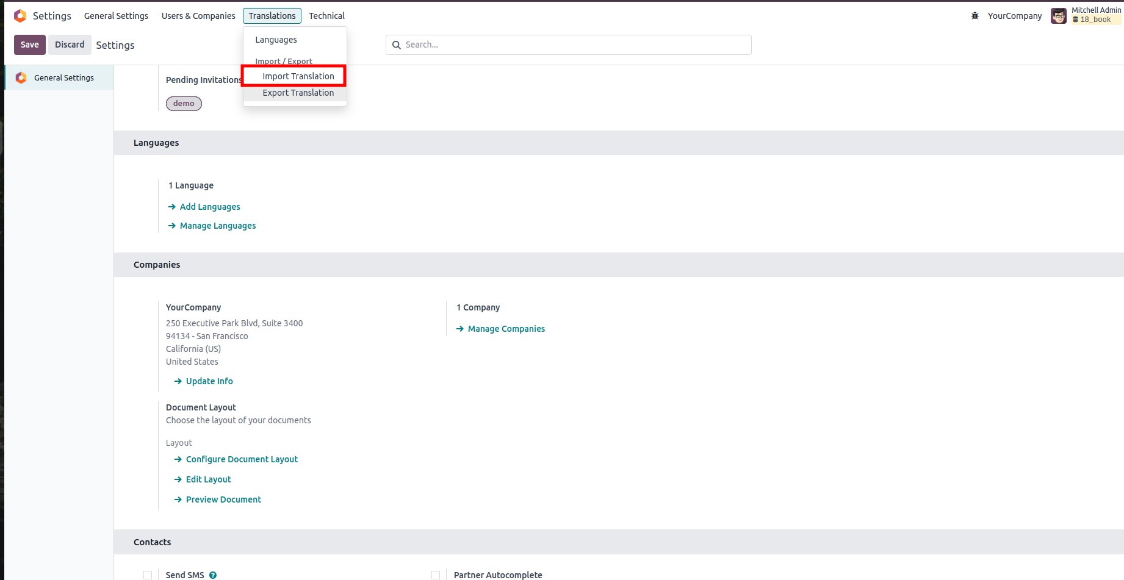1124x580 pixels.
Task: Click the arrow beside Add Languages
Action: (172, 207)
